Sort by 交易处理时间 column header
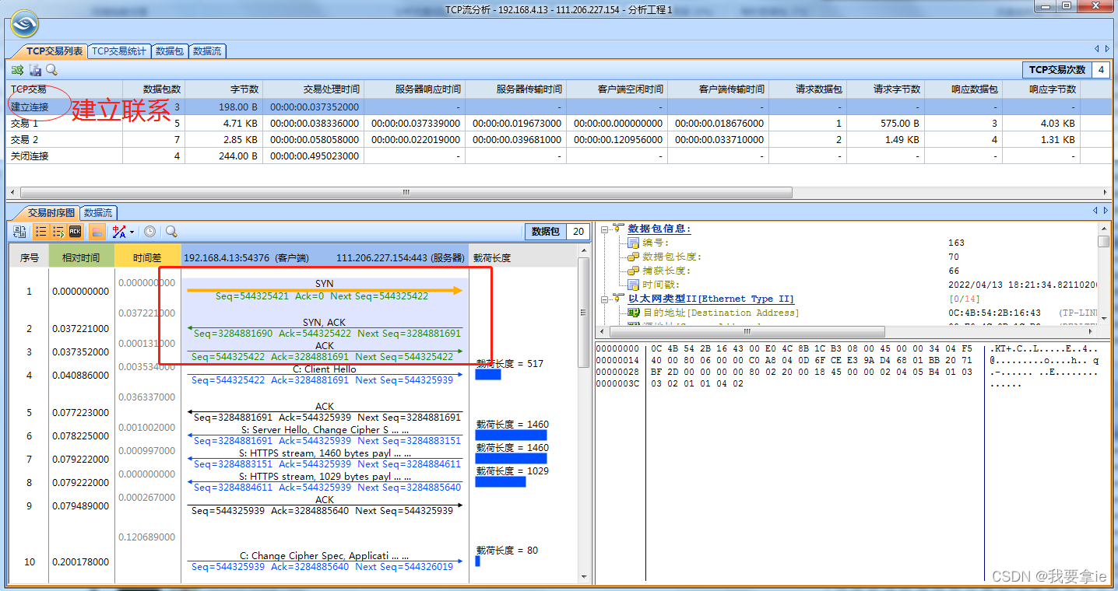 (x=313, y=89)
